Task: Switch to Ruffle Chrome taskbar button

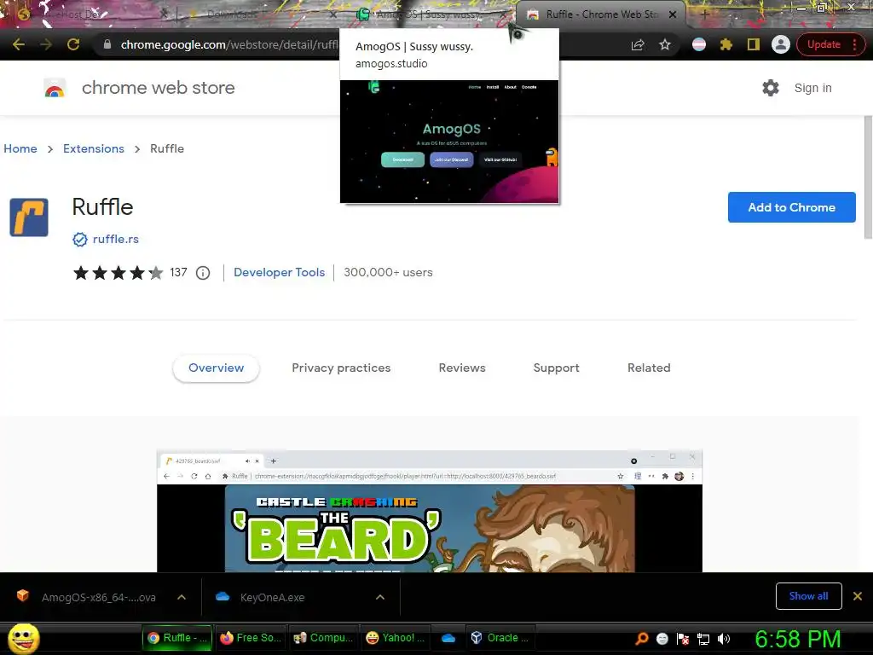Action: pyautogui.click(x=177, y=638)
